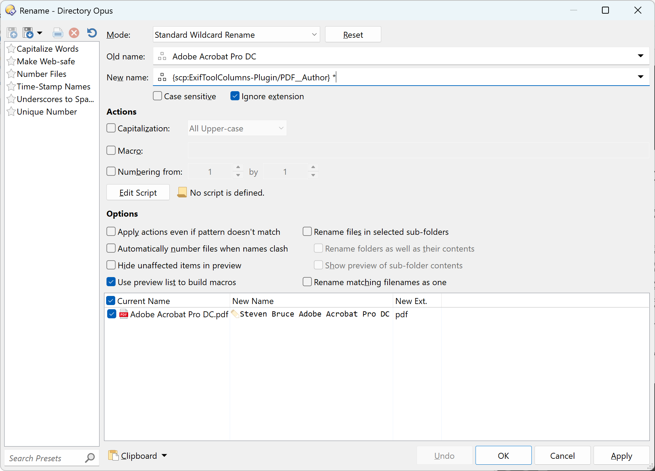Click the blue refresh presets arrow icon
This screenshot has height=471, width=655.
tap(92, 33)
